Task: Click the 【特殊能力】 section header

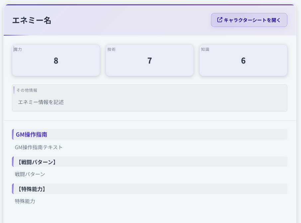Action: tap(31, 189)
